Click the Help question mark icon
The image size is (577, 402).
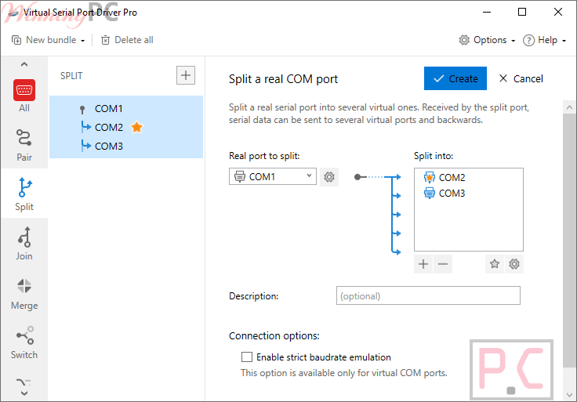pos(529,40)
